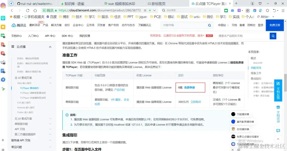
Task: Click the 收藏 star bookmark button
Action: 15,17
